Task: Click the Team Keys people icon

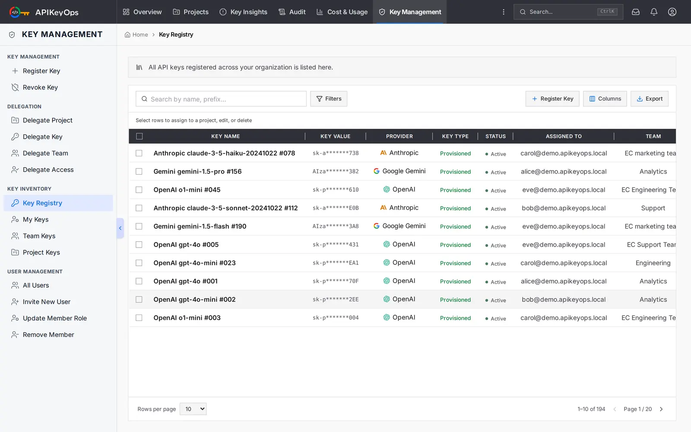Action: coord(15,236)
